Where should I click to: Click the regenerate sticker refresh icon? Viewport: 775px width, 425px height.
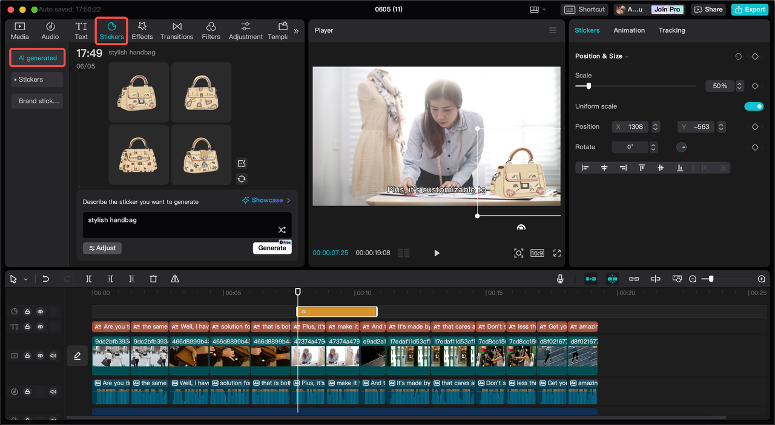coord(242,179)
